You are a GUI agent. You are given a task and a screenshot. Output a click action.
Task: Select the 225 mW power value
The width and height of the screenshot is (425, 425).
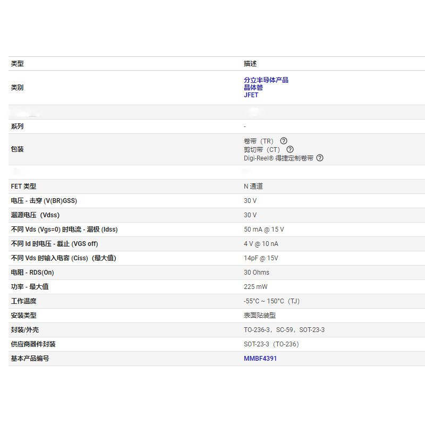pyautogui.click(x=256, y=287)
